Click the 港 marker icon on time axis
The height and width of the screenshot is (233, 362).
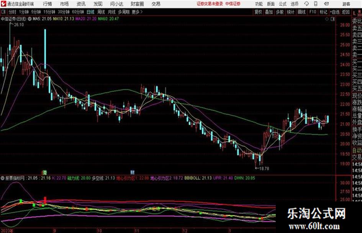[x=45, y=172]
